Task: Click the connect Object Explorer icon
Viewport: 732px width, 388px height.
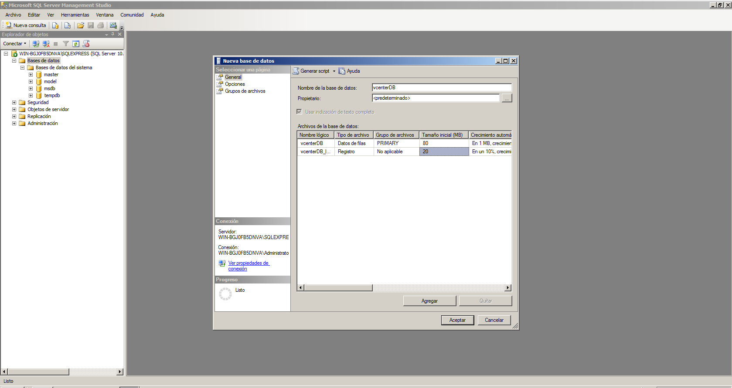Action: [x=36, y=44]
